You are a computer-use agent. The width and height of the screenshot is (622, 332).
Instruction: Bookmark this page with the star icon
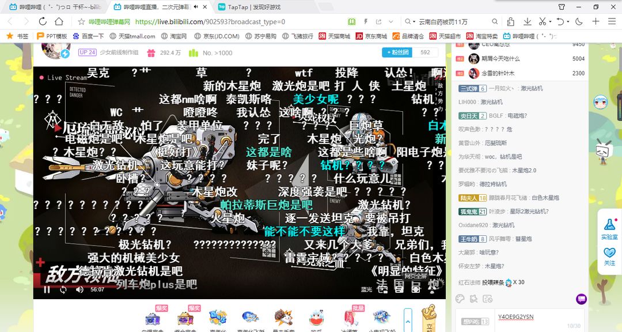[x=81, y=21]
